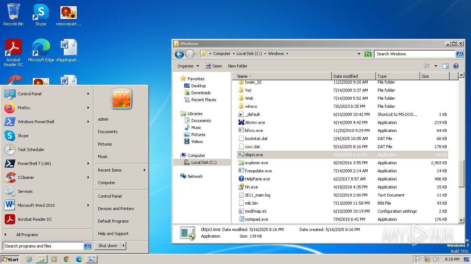Viewport: 471px width, 264px height.
Task: Open Skype desktop shortcut
Action: [41, 15]
